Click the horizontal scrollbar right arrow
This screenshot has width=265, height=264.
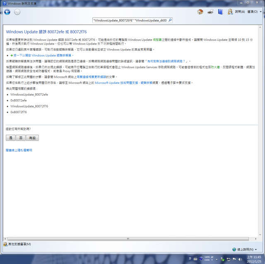pos(256,239)
